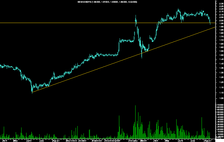The width and height of the screenshot is (224, 142).
Task: Click the 1.25 price axis label
Action: pos(221,77)
